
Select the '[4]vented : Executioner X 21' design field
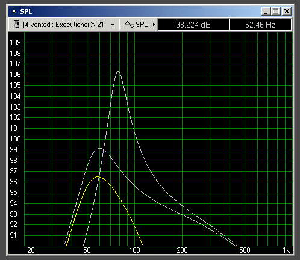pos(63,25)
